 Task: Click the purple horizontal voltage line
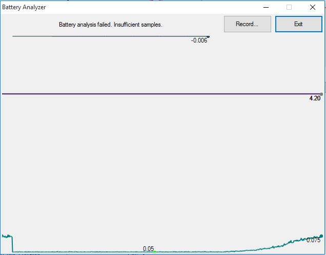pyautogui.click(x=154, y=94)
